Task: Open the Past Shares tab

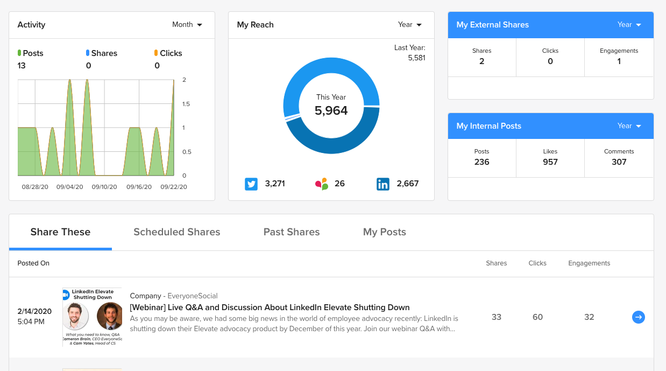Action: (292, 232)
